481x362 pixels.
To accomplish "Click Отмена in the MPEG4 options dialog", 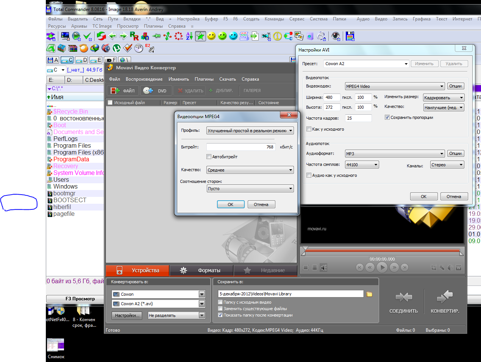I will coord(261,204).
